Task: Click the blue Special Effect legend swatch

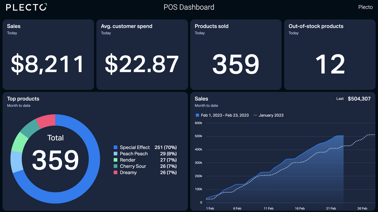Action: 115,147
